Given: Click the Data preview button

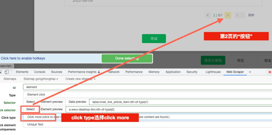Looking at the screenshot, I should click(77, 102).
